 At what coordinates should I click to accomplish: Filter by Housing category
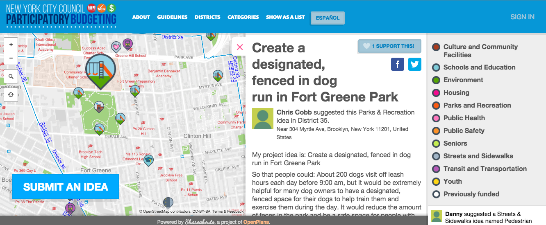[451, 92]
